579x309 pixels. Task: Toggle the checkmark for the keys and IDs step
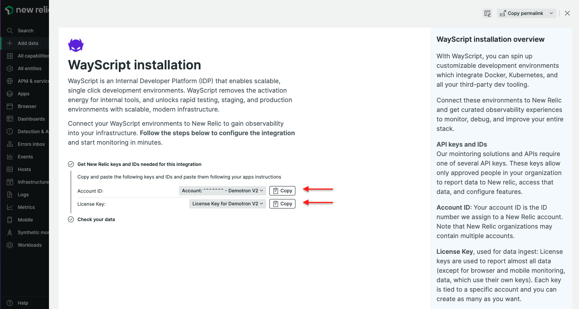[x=71, y=164]
